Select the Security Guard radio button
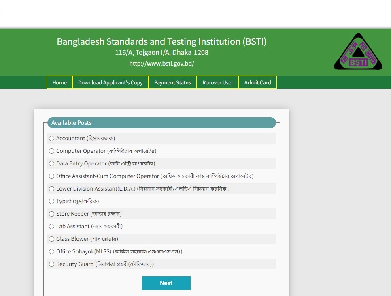This screenshot has width=391, height=296. [52, 264]
